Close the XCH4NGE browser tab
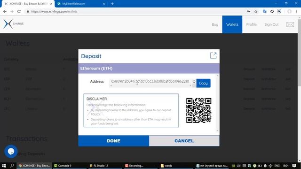 coord(51,4)
